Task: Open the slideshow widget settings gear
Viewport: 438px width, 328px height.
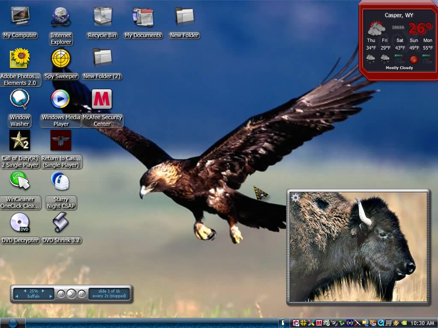Action: (295, 198)
